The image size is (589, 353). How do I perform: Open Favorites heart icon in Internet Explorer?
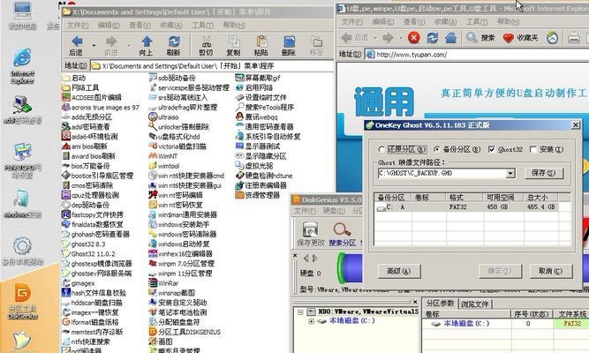click(509, 38)
